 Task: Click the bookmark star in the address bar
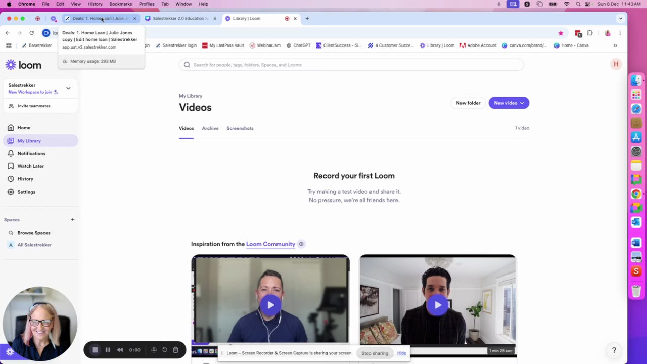pyautogui.click(x=561, y=33)
